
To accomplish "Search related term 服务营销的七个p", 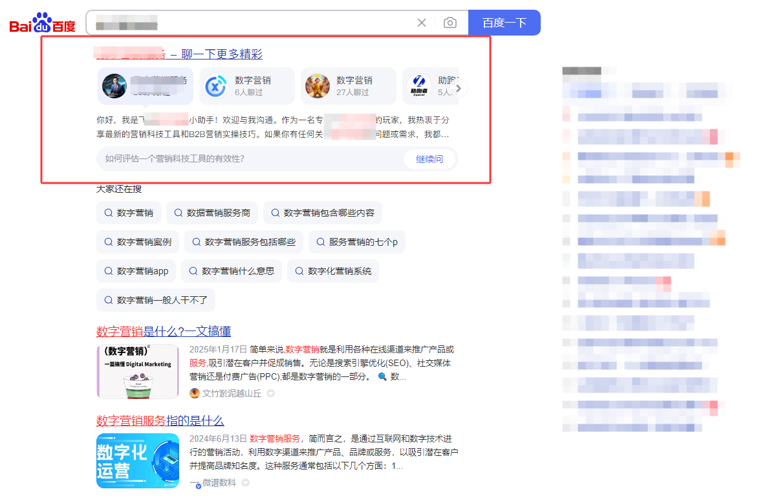I will click(x=357, y=242).
